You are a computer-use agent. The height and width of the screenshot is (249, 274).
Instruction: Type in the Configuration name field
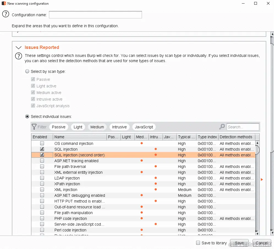click(x=95, y=15)
